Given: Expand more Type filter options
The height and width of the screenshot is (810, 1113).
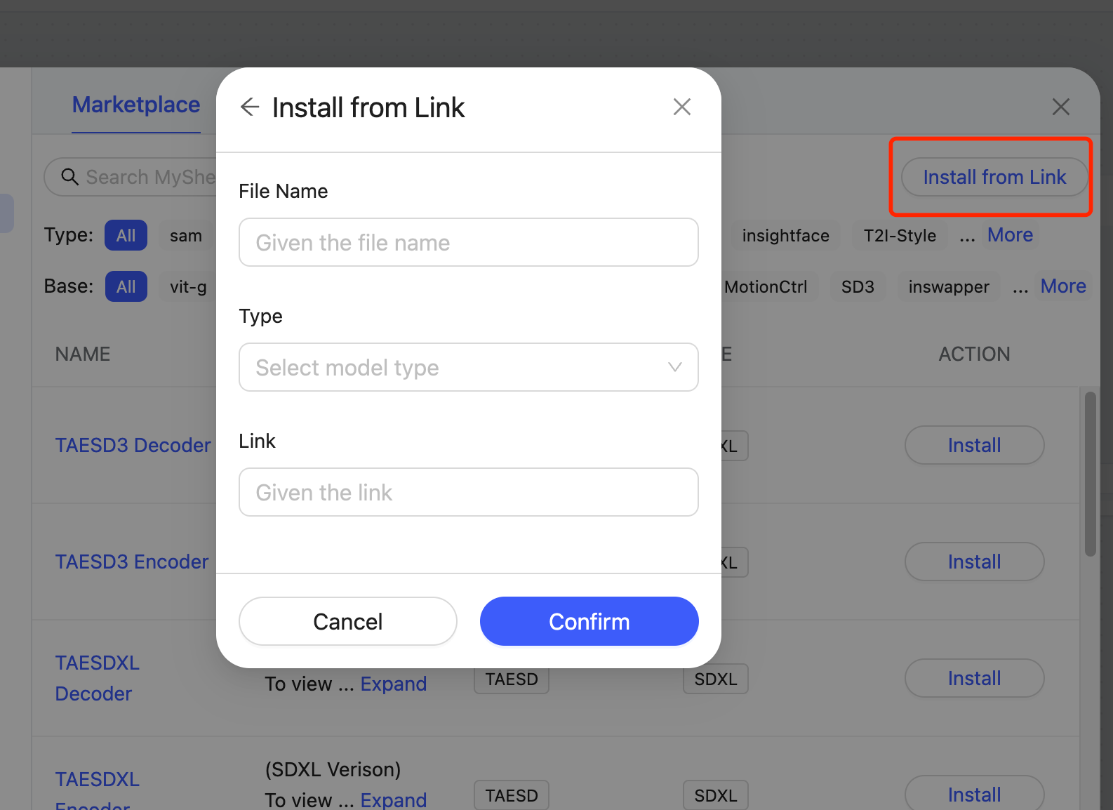Looking at the screenshot, I should coord(1010,234).
